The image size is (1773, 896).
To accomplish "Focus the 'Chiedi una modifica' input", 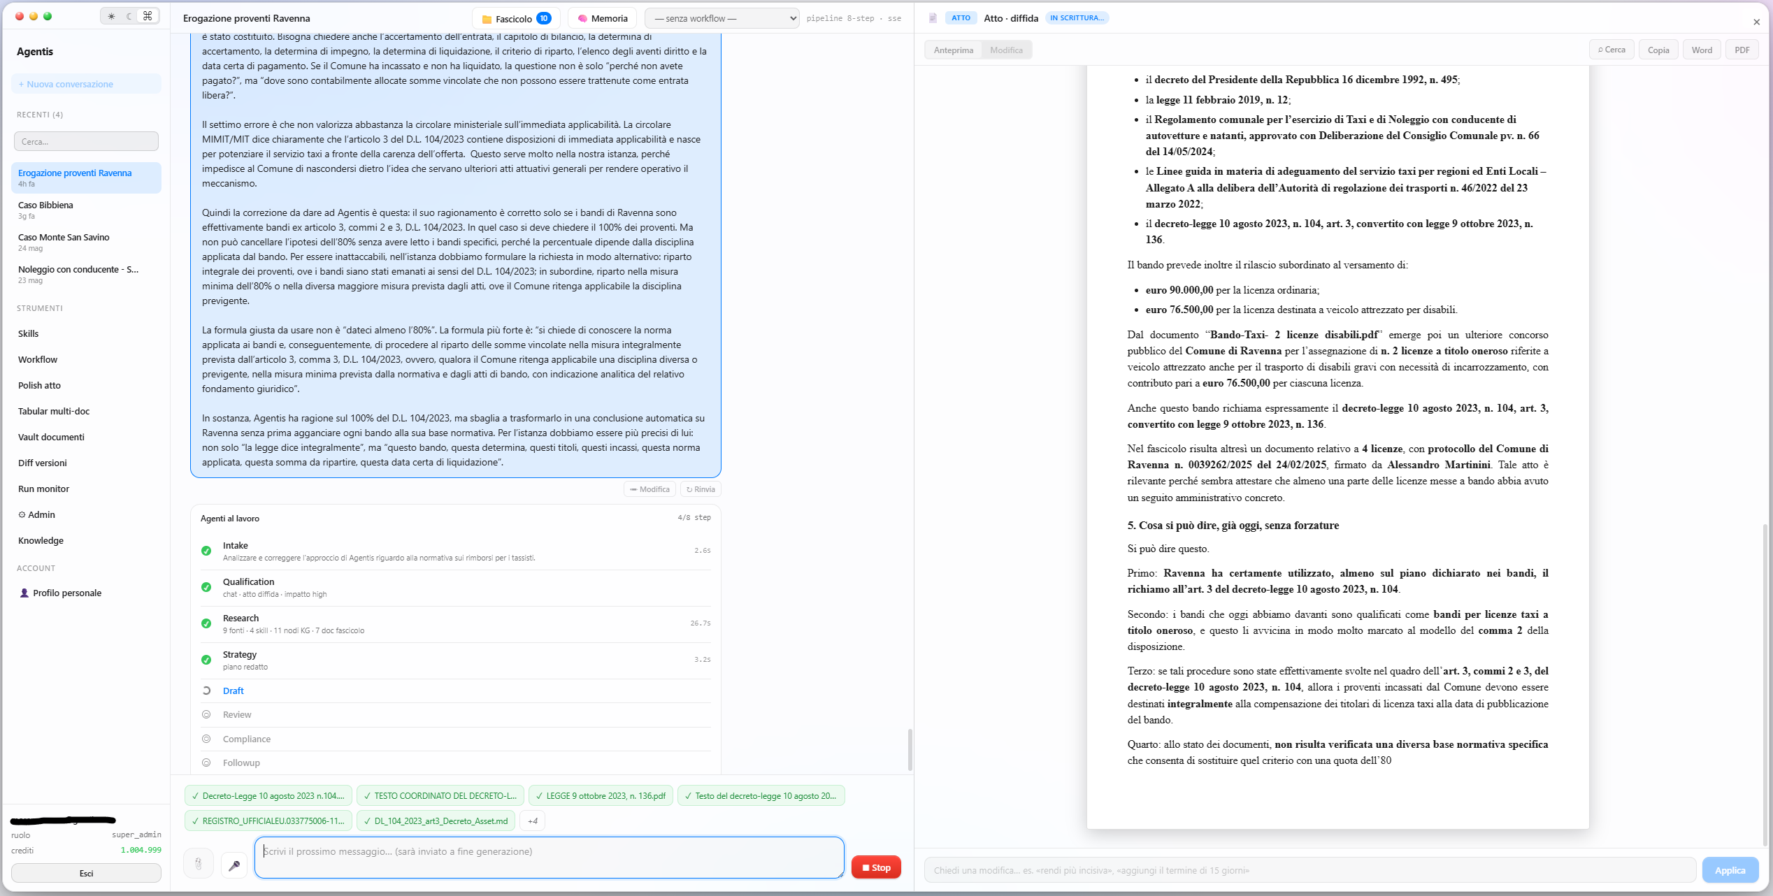I will (x=1309, y=870).
